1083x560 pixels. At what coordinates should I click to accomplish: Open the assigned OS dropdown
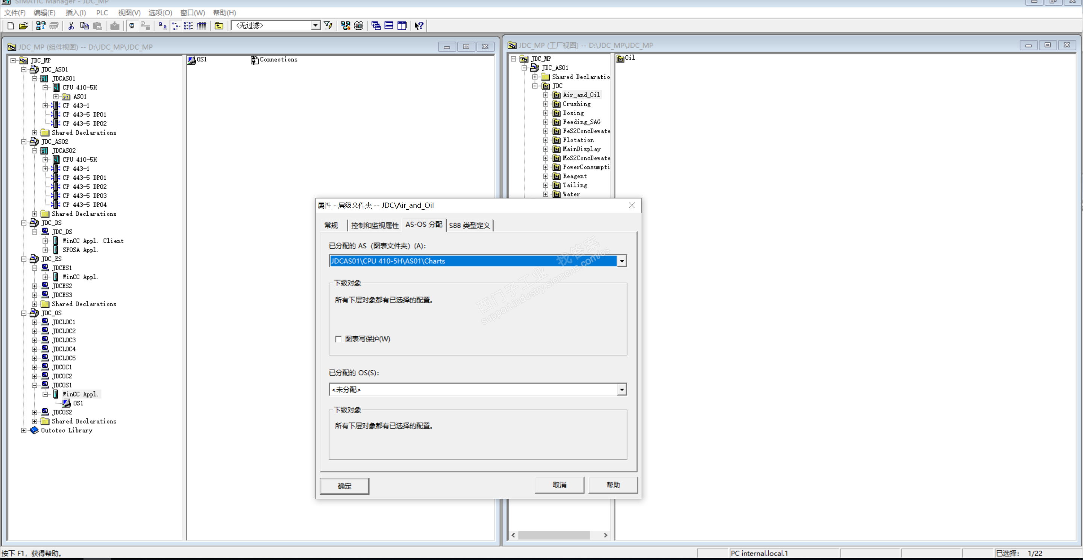(x=621, y=389)
